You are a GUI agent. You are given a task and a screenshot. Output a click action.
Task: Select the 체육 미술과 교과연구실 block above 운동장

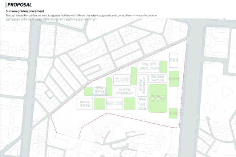(158, 78)
